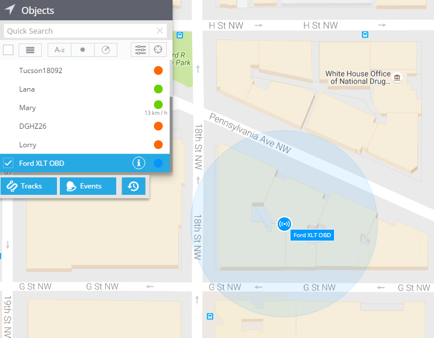
Task: Click the 13 km / h speed value
Action: 156,112
